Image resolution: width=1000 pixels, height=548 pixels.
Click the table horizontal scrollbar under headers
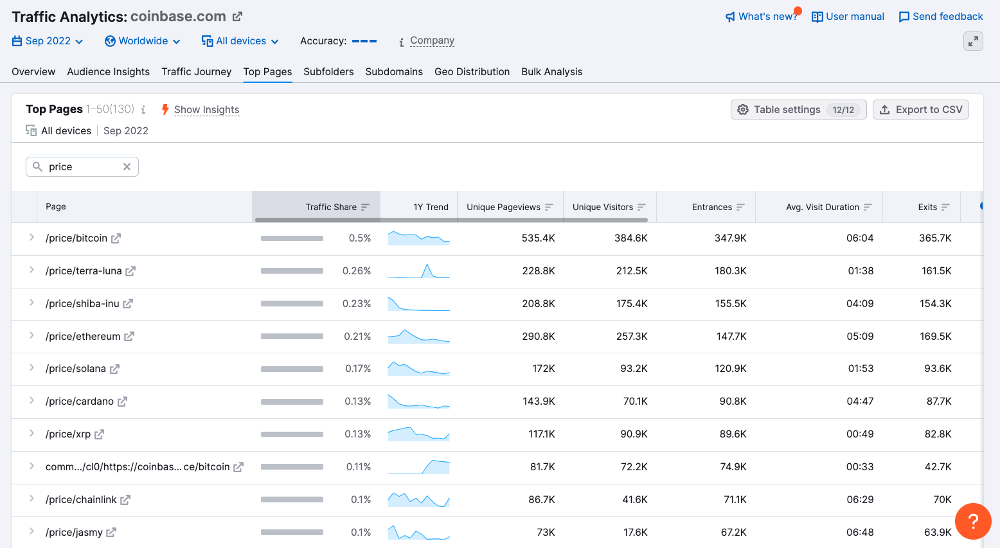pyautogui.click(x=451, y=220)
